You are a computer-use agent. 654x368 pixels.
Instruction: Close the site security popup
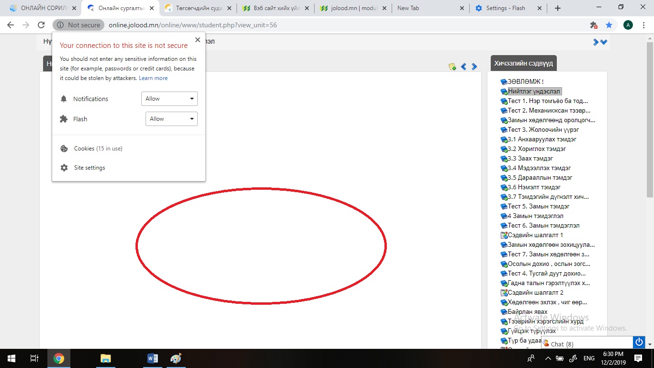click(x=198, y=40)
